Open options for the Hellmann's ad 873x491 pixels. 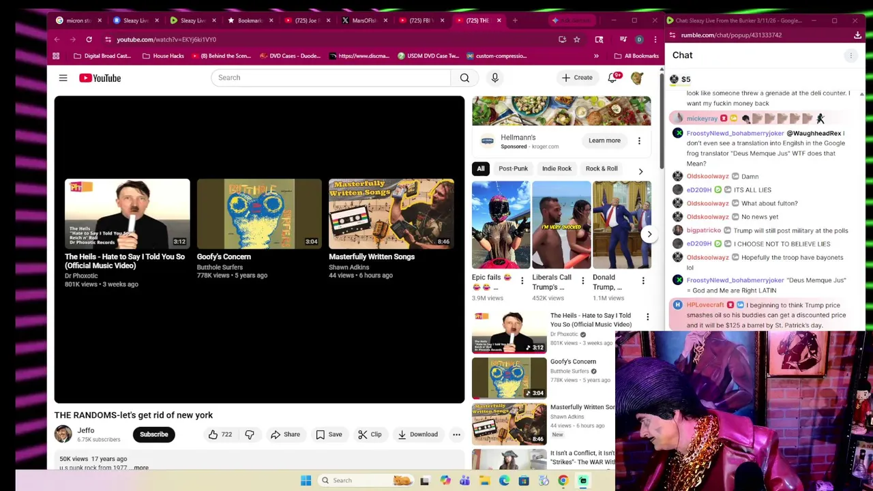coord(639,140)
